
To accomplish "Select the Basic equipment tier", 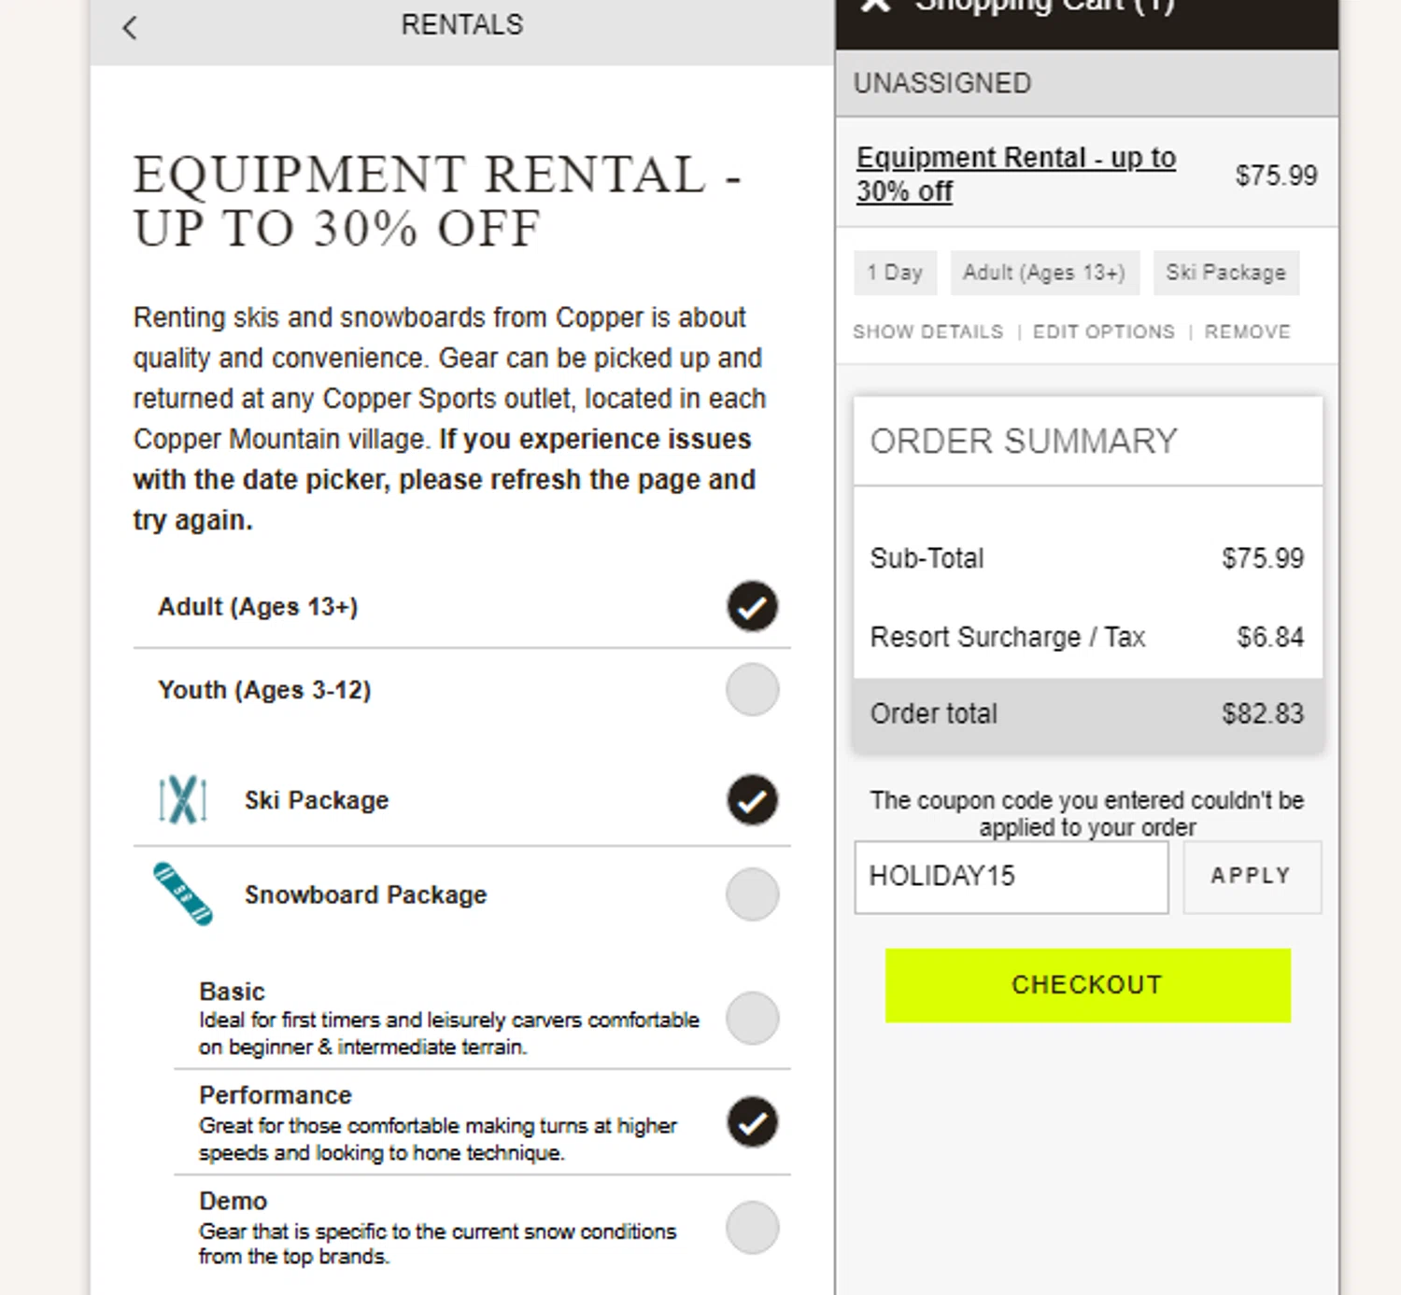I will (752, 1018).
